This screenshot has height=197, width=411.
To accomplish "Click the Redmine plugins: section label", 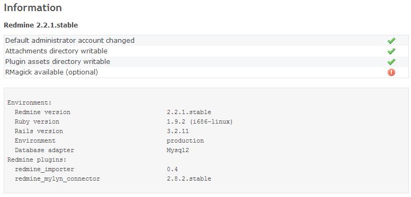I will tap(37, 160).
